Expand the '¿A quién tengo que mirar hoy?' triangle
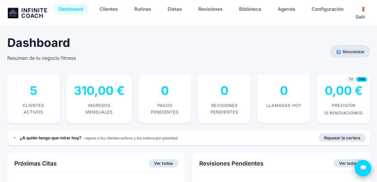The width and height of the screenshot is (377, 182). coord(15,138)
